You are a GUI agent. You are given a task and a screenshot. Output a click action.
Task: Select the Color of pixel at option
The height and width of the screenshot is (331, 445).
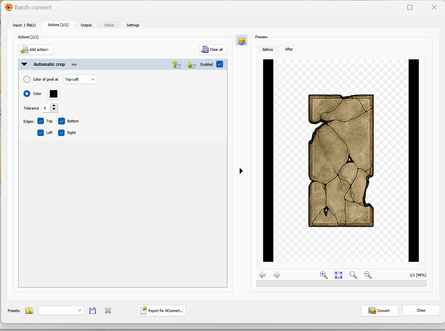27,79
